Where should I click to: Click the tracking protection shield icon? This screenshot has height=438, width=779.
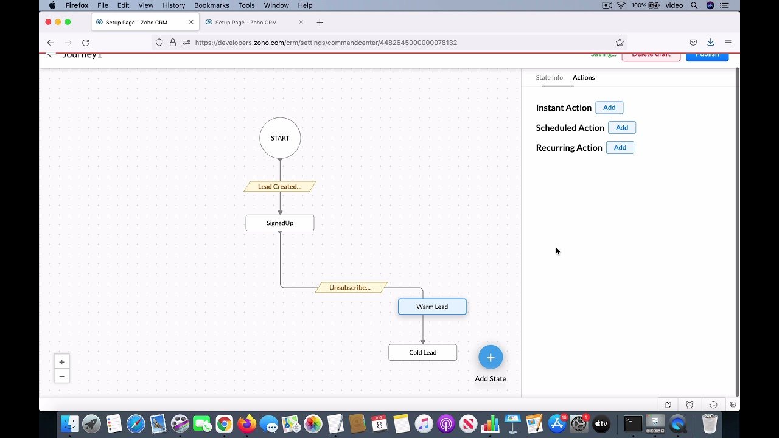tap(159, 43)
